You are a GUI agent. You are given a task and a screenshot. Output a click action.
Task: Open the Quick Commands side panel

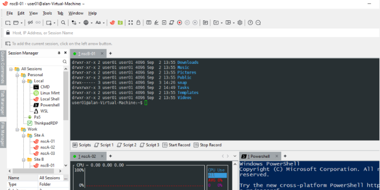(2, 67)
